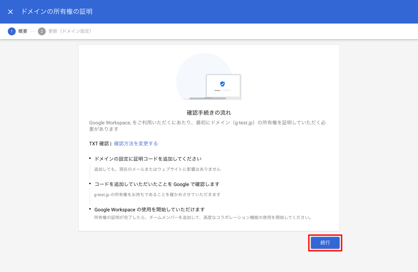Screen dimensions: 418x272
Task: Click コードを追加していただいたことを Google で確認します text
Action: coord(157,184)
